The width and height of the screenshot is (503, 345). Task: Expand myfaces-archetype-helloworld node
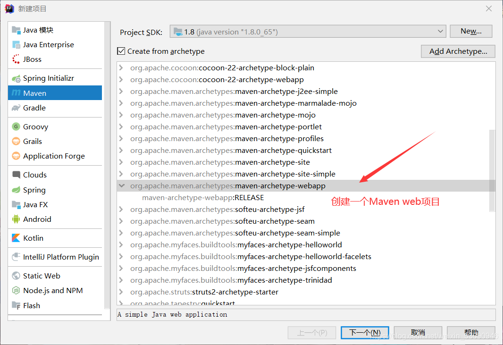click(x=121, y=244)
